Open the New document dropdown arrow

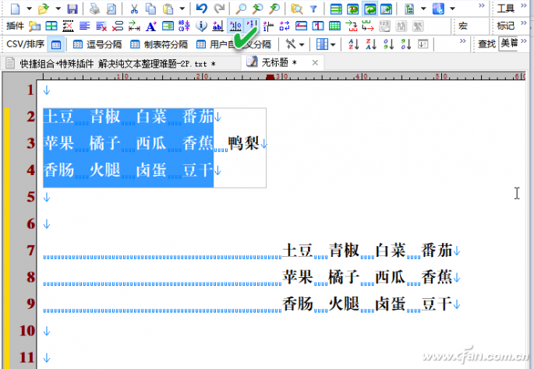tap(30, 9)
